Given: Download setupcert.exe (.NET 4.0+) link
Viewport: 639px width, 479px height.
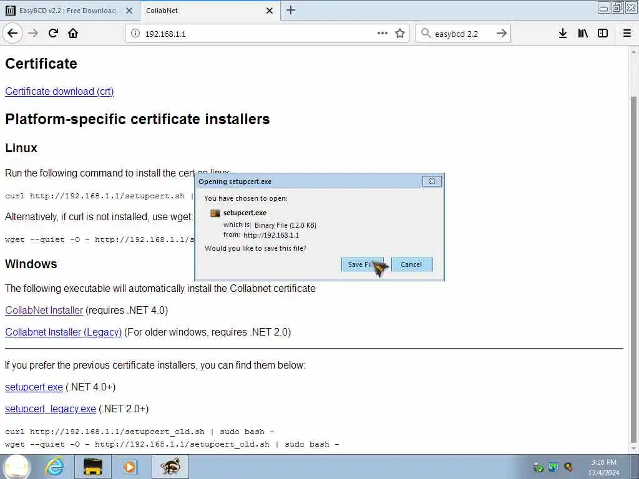Looking at the screenshot, I should pos(34,387).
